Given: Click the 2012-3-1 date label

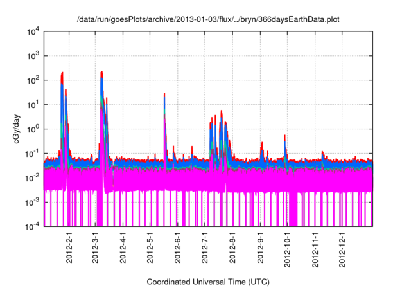Looking at the screenshot, I should tap(95, 248).
